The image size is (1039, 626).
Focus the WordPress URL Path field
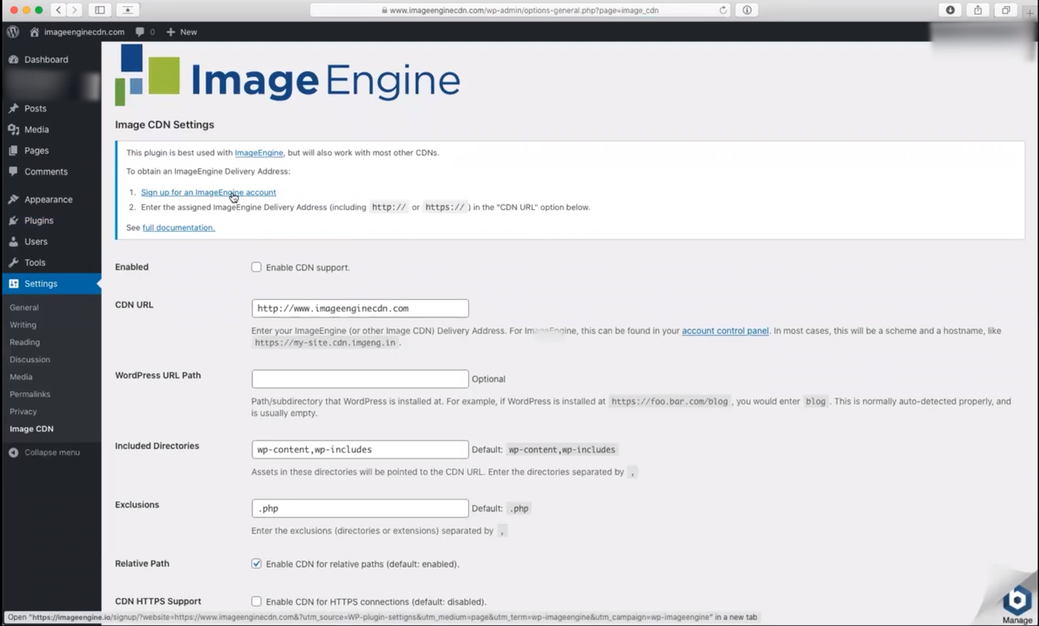[x=360, y=379]
